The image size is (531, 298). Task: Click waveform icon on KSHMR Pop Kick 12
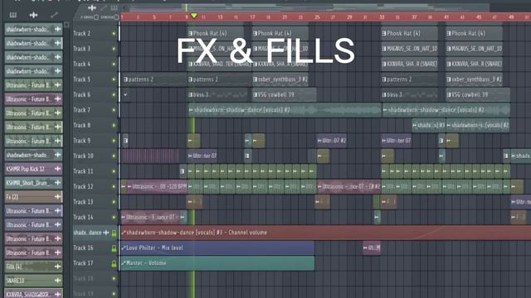(58, 169)
